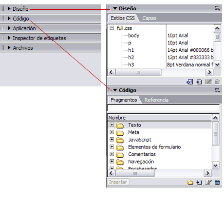Select the h3 style rule
Screen dimensions: 224x210
(x=131, y=65)
